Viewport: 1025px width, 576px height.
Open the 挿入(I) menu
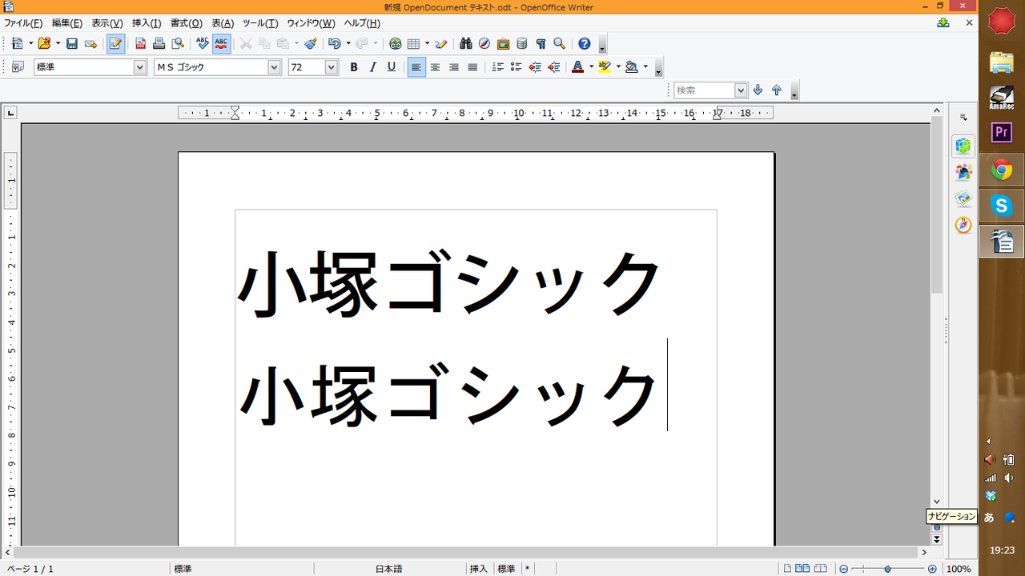click(147, 23)
